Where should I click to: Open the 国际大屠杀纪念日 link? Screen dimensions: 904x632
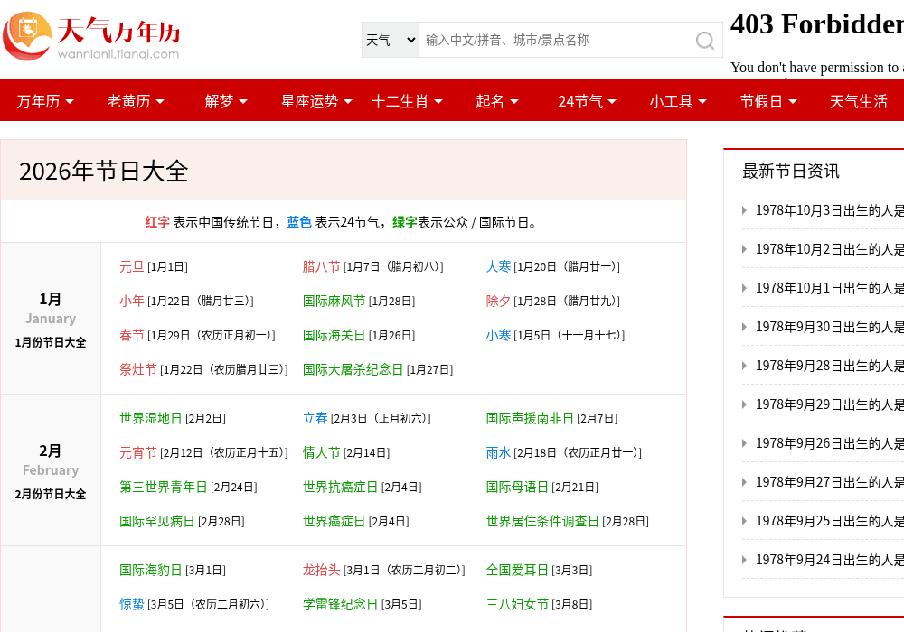(353, 369)
